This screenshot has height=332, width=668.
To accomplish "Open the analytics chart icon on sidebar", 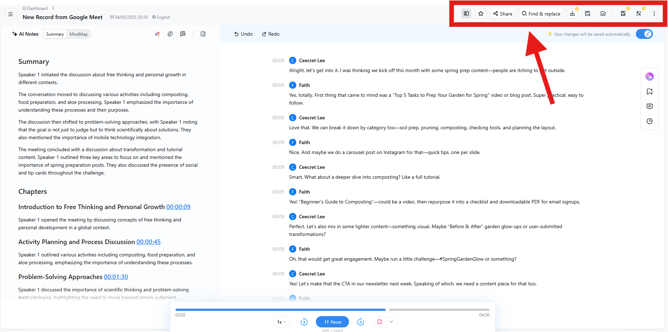I will pos(650,121).
